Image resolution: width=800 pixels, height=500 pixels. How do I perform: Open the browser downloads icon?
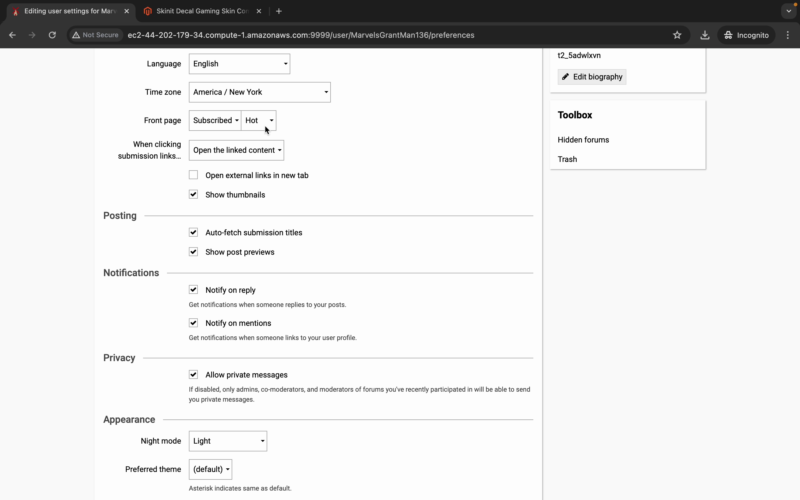coord(705,35)
